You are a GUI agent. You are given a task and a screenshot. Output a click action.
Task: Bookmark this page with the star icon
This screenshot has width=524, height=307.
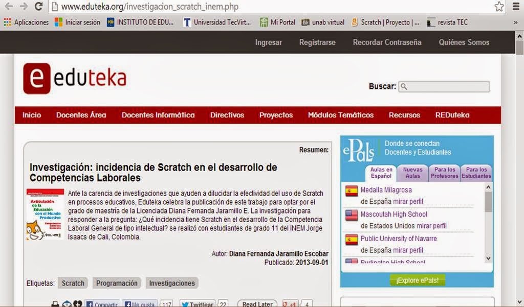[499, 6]
